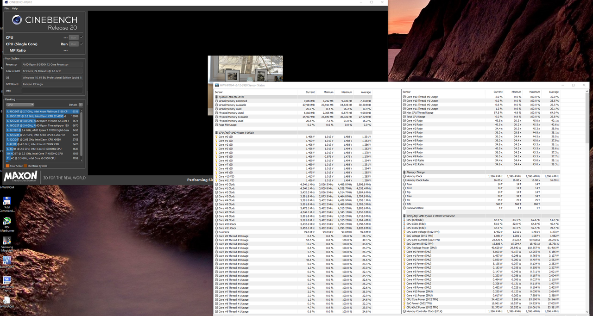Click the Current column header in left sensor pane
Image resolution: width=593 pixels, height=316 pixels.
coord(310,92)
